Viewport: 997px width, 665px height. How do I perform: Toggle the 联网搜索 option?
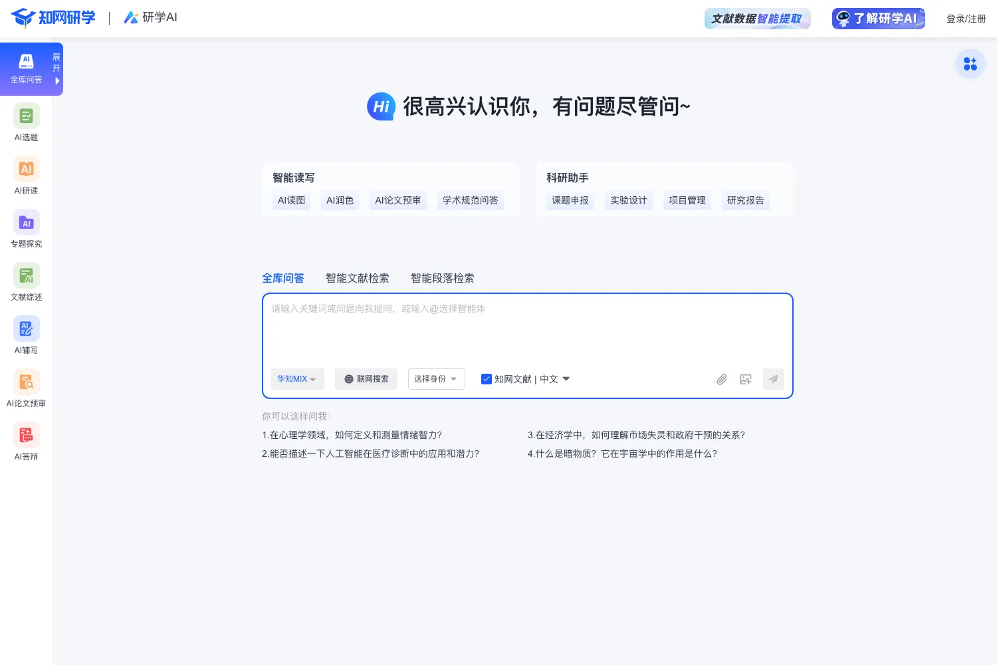click(x=366, y=379)
